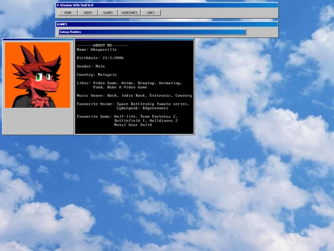The width and height of the screenshot is (334, 251).
Task: Open the ABOUT page button
Action: coord(88,13)
